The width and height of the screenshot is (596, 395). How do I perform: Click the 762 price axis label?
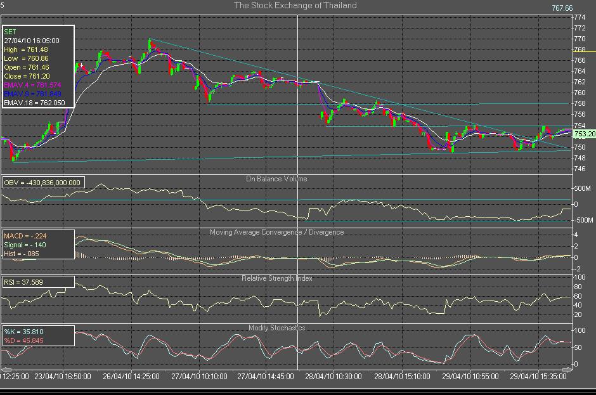(x=580, y=82)
